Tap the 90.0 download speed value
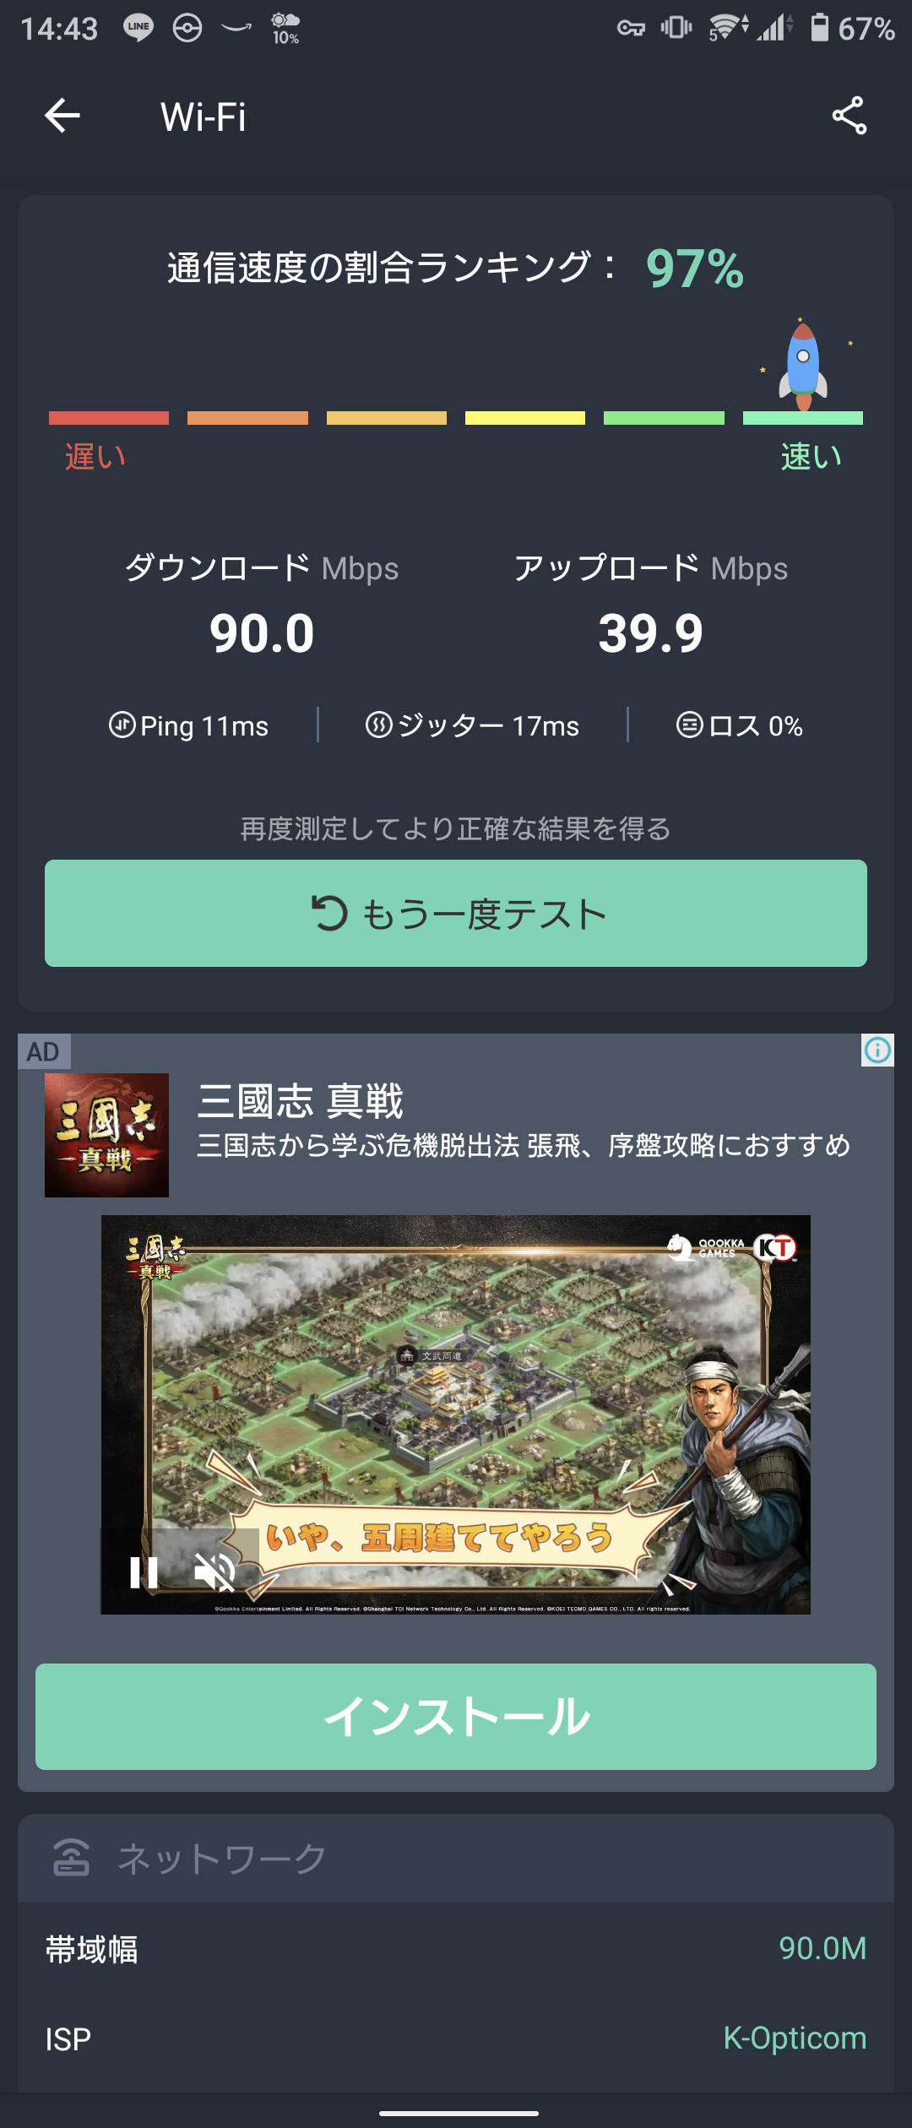Screen dimensions: 912x2128 [x=262, y=633]
